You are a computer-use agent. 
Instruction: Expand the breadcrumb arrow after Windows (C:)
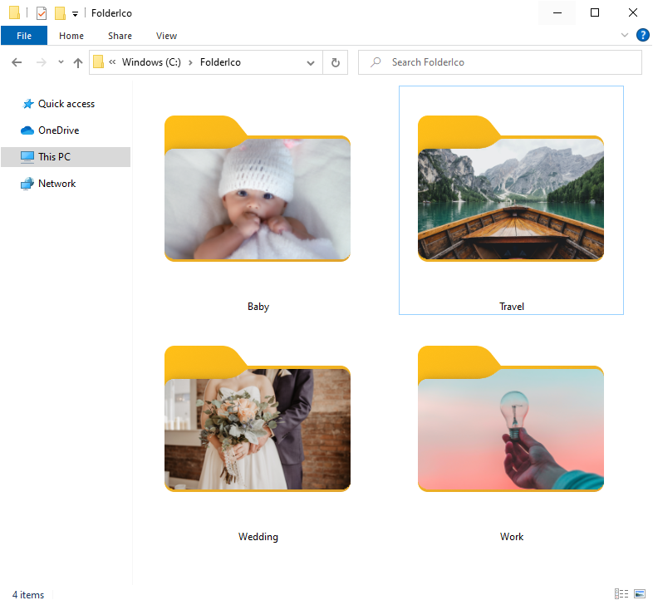click(190, 63)
